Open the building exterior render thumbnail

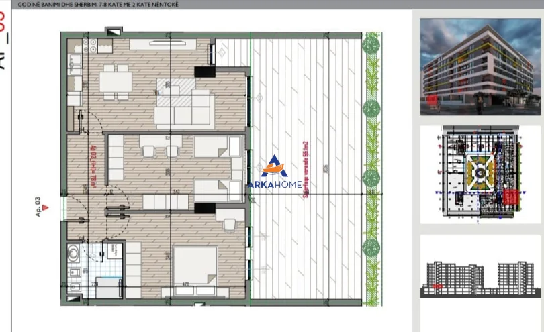[x=480, y=66]
